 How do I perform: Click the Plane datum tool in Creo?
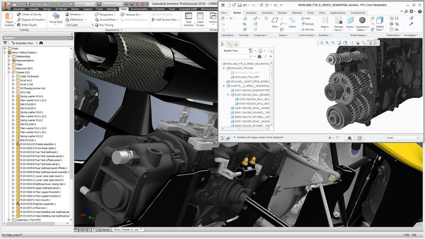point(275,22)
